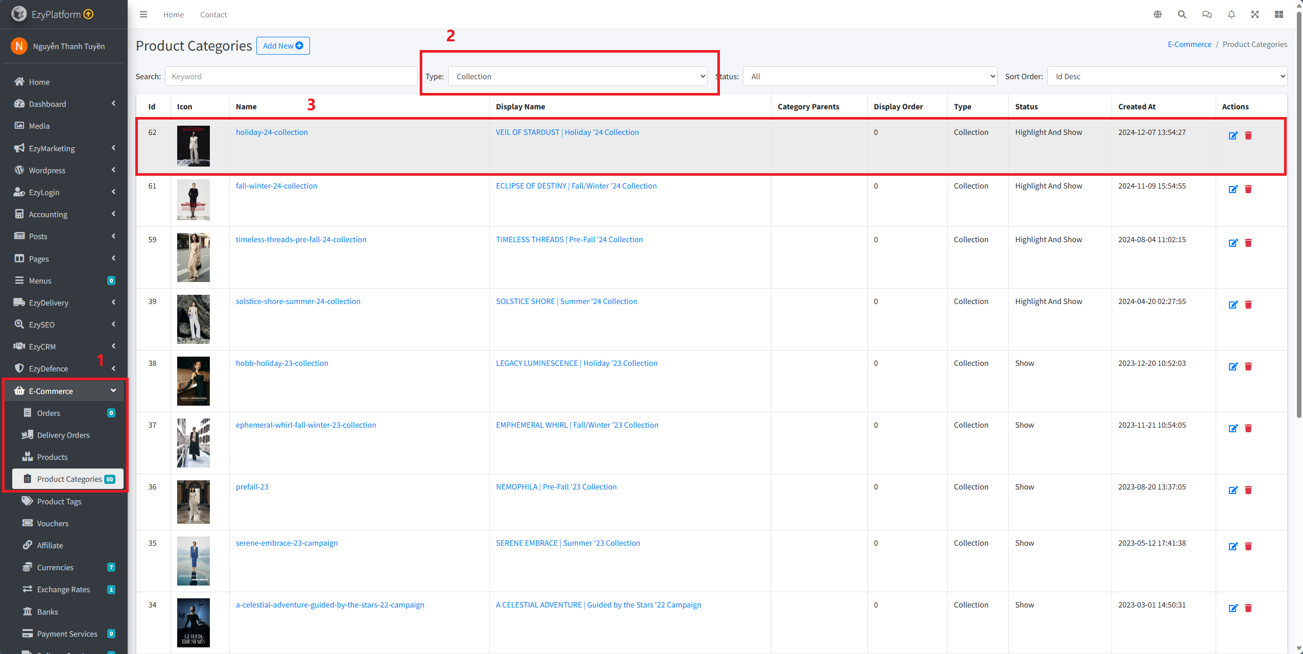
Task: Open the chat messages icon
Action: tap(1207, 14)
